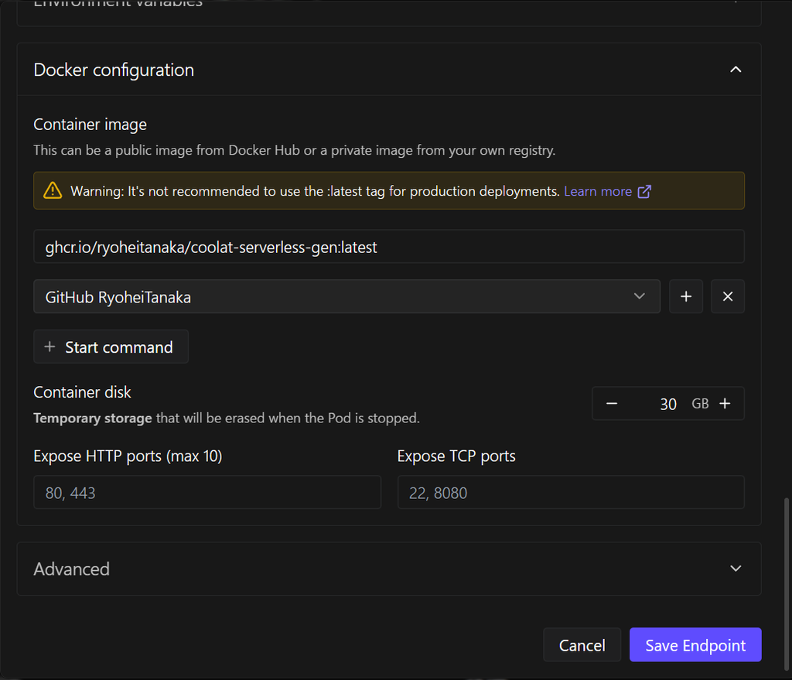
Task: Click the GB unit label
Action: 700,404
